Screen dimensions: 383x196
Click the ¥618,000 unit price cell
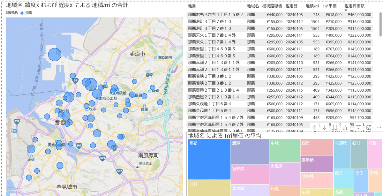(332, 15)
